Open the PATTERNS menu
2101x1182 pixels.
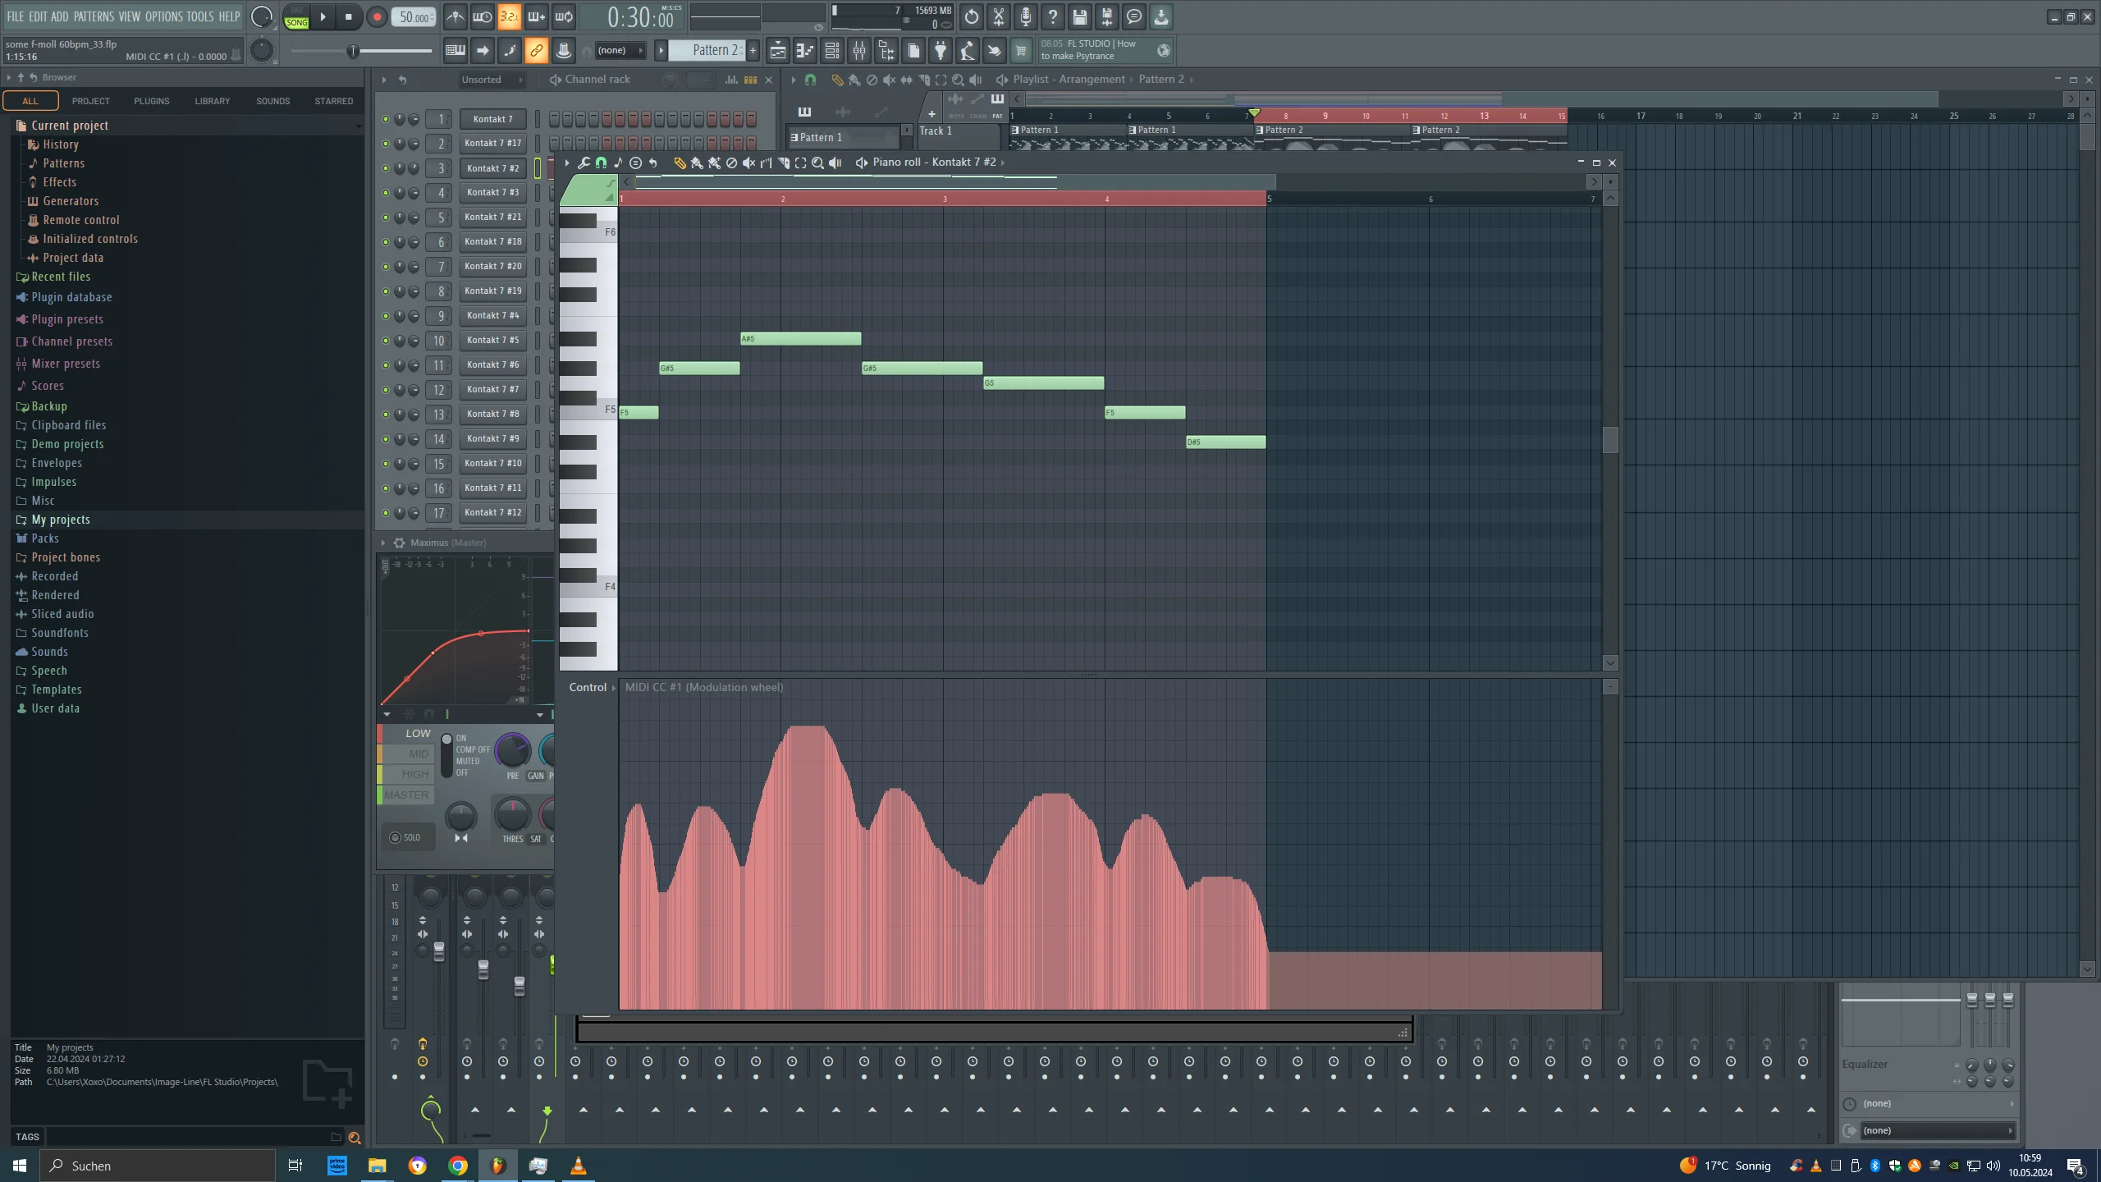pos(94,16)
